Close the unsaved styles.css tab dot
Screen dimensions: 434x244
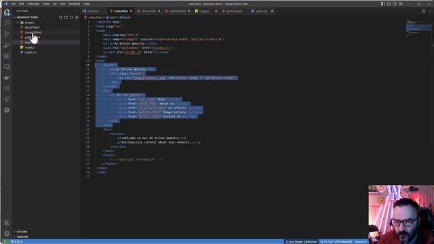pos(272,11)
